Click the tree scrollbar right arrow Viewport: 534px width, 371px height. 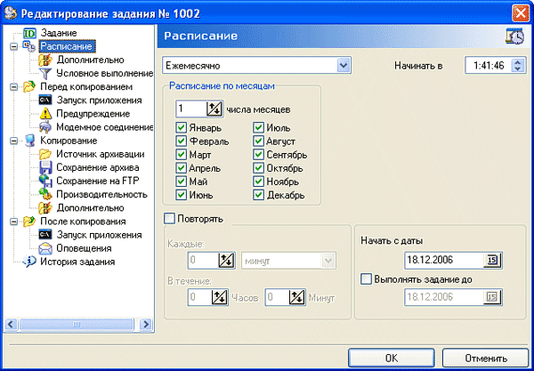click(146, 325)
